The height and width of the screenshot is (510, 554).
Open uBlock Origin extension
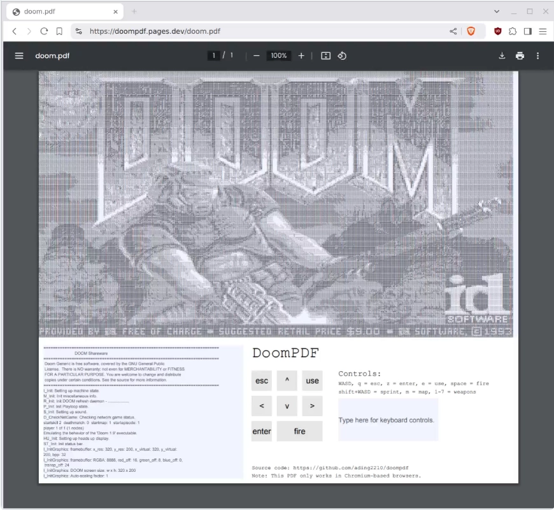(x=498, y=31)
